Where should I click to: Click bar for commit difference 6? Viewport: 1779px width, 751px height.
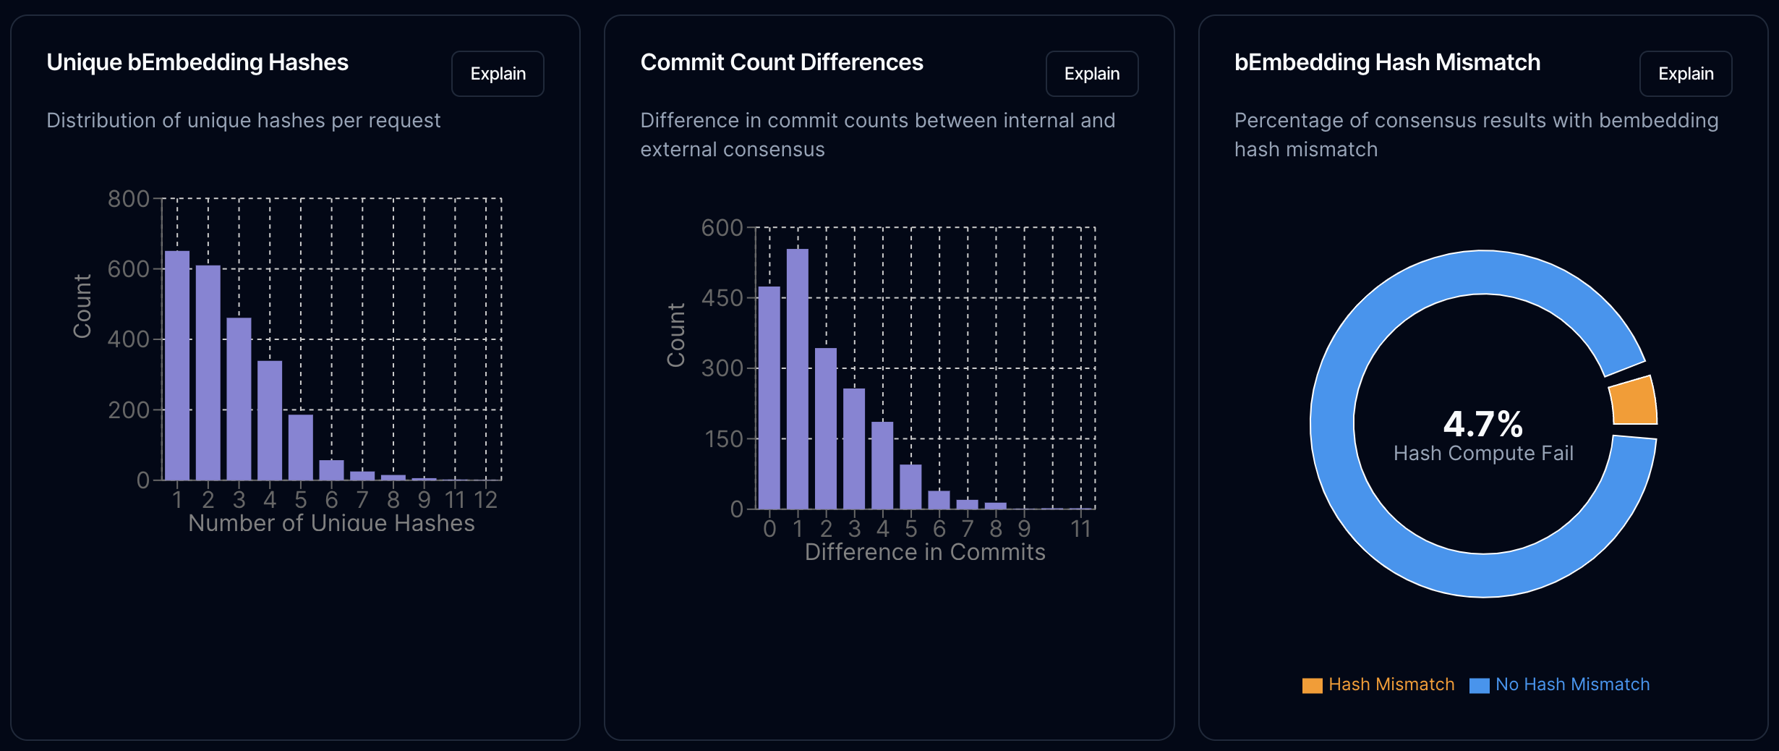point(939,500)
